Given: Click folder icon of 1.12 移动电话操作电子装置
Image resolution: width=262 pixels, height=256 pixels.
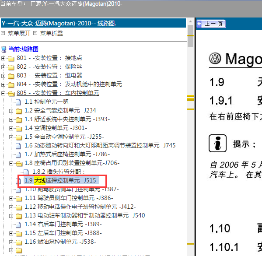Looking at the screenshot, I should pyautogui.click(x=19, y=207).
